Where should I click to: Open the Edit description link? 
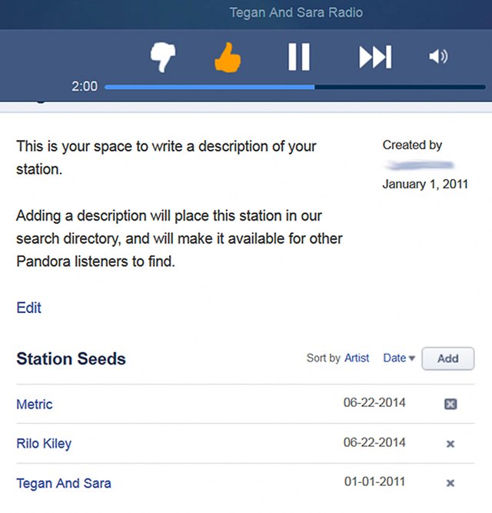pos(28,308)
